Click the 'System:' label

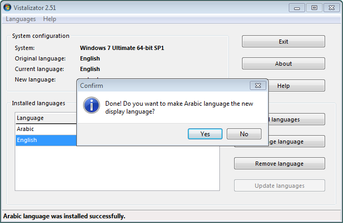pyautogui.click(x=25, y=48)
